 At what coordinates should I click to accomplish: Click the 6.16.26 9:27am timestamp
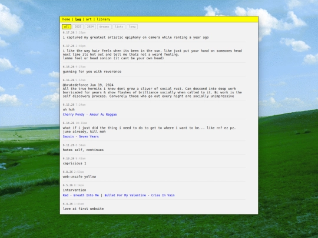pyautogui.click(x=74, y=67)
